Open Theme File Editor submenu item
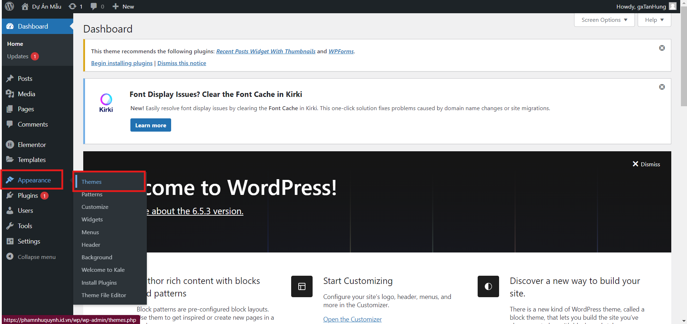This screenshot has height=324, width=687. (x=104, y=295)
